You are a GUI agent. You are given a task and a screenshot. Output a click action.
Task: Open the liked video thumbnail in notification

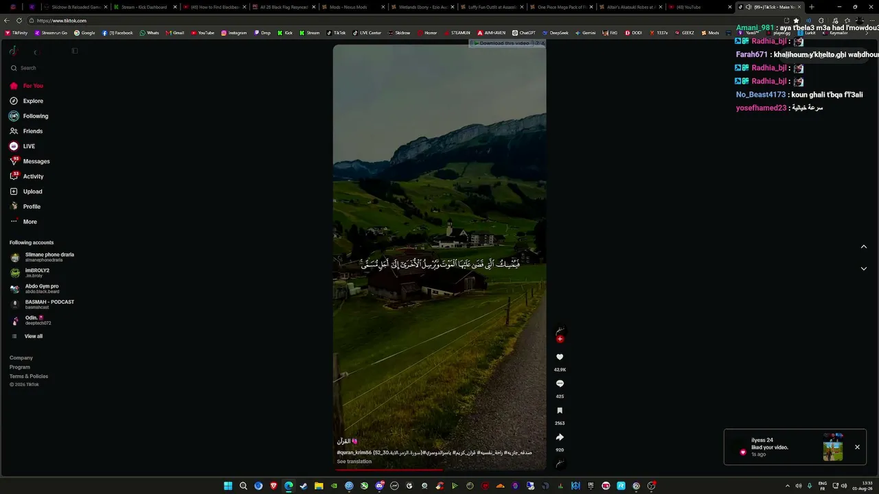[833, 447]
